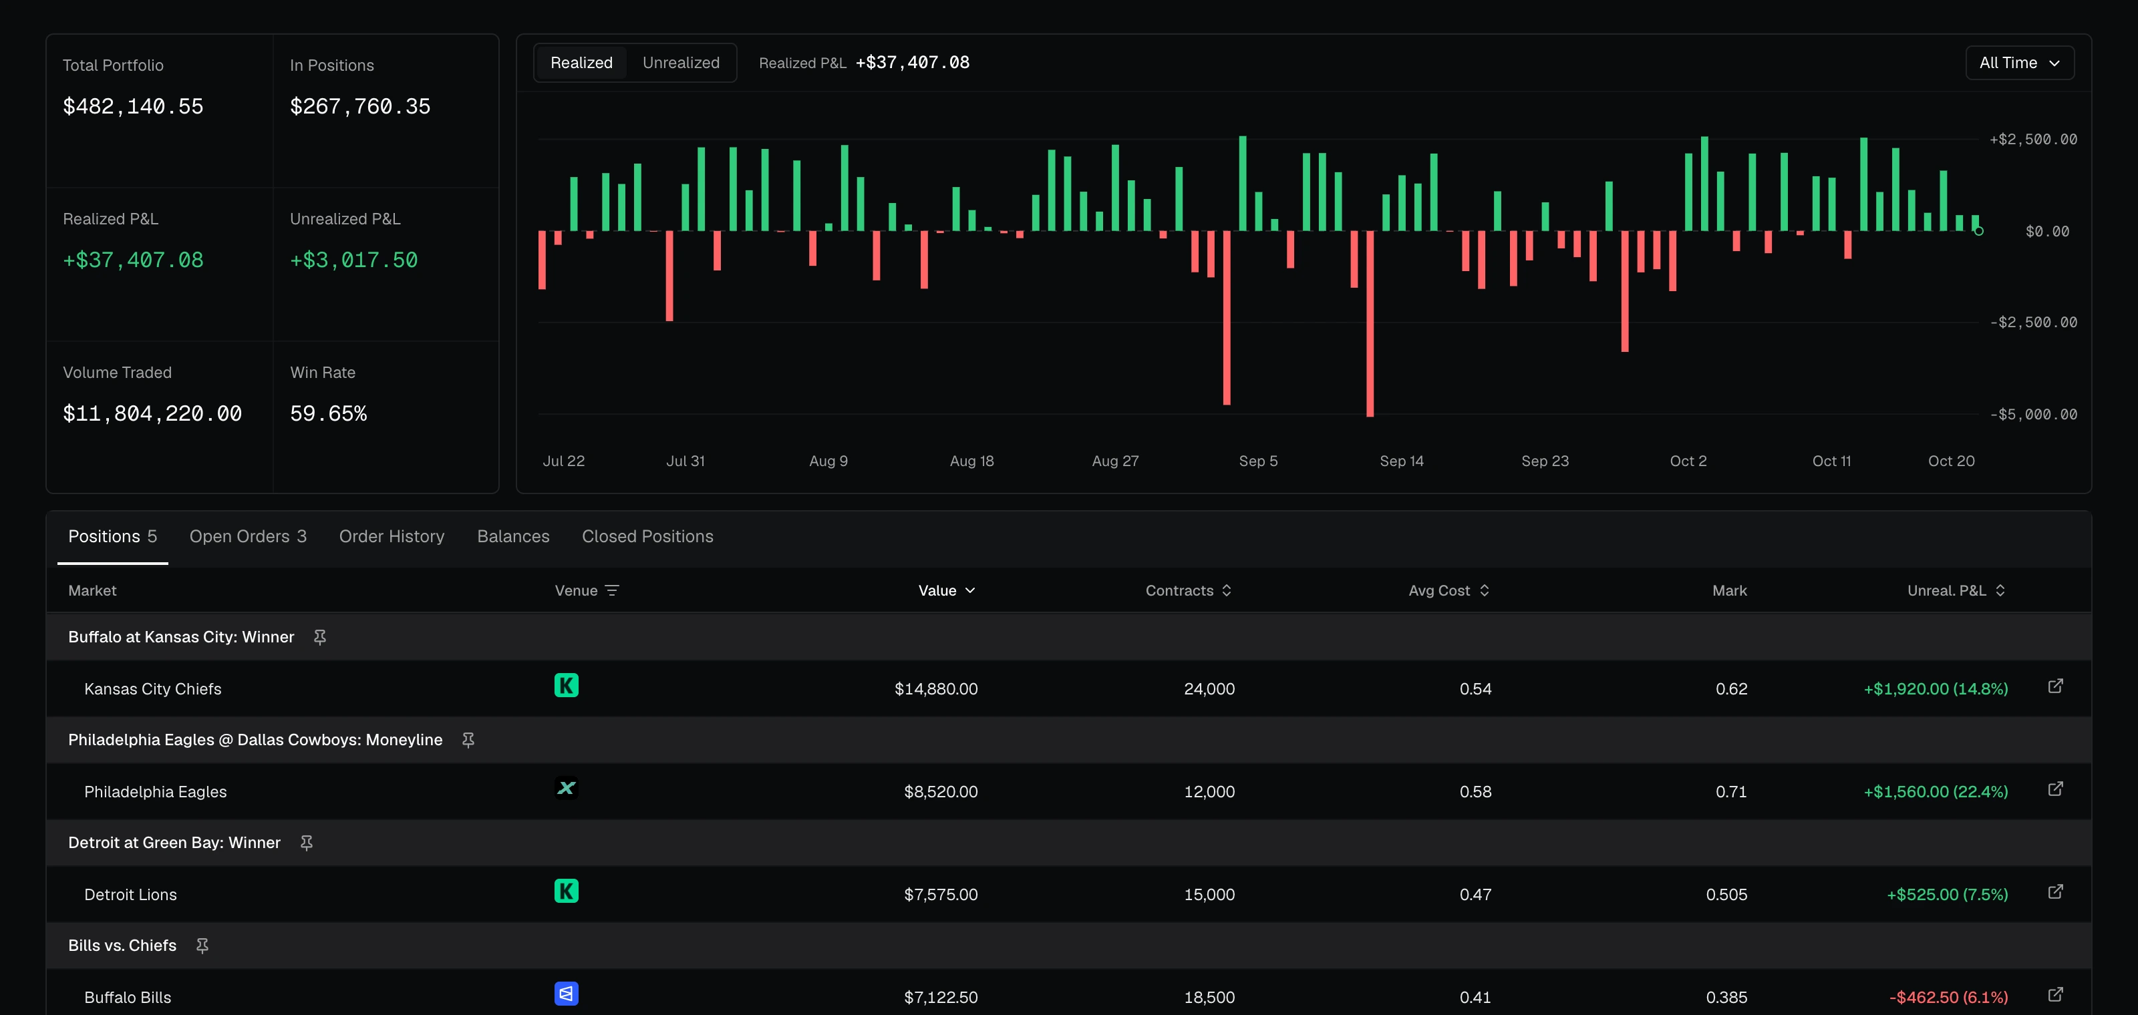The height and width of the screenshot is (1015, 2138).
Task: Open external link for Kansas City Chiefs position
Action: (2055, 686)
